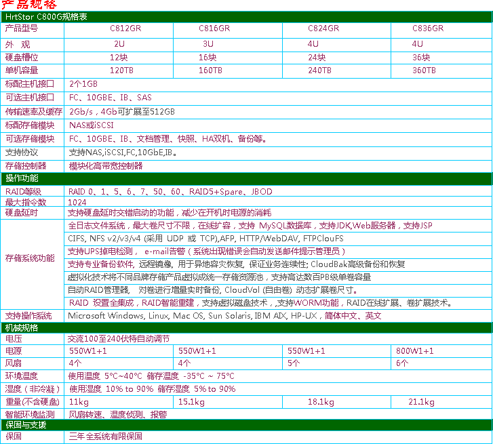
Task: Click the '风扇' row label
Action: pyautogui.click(x=14, y=363)
